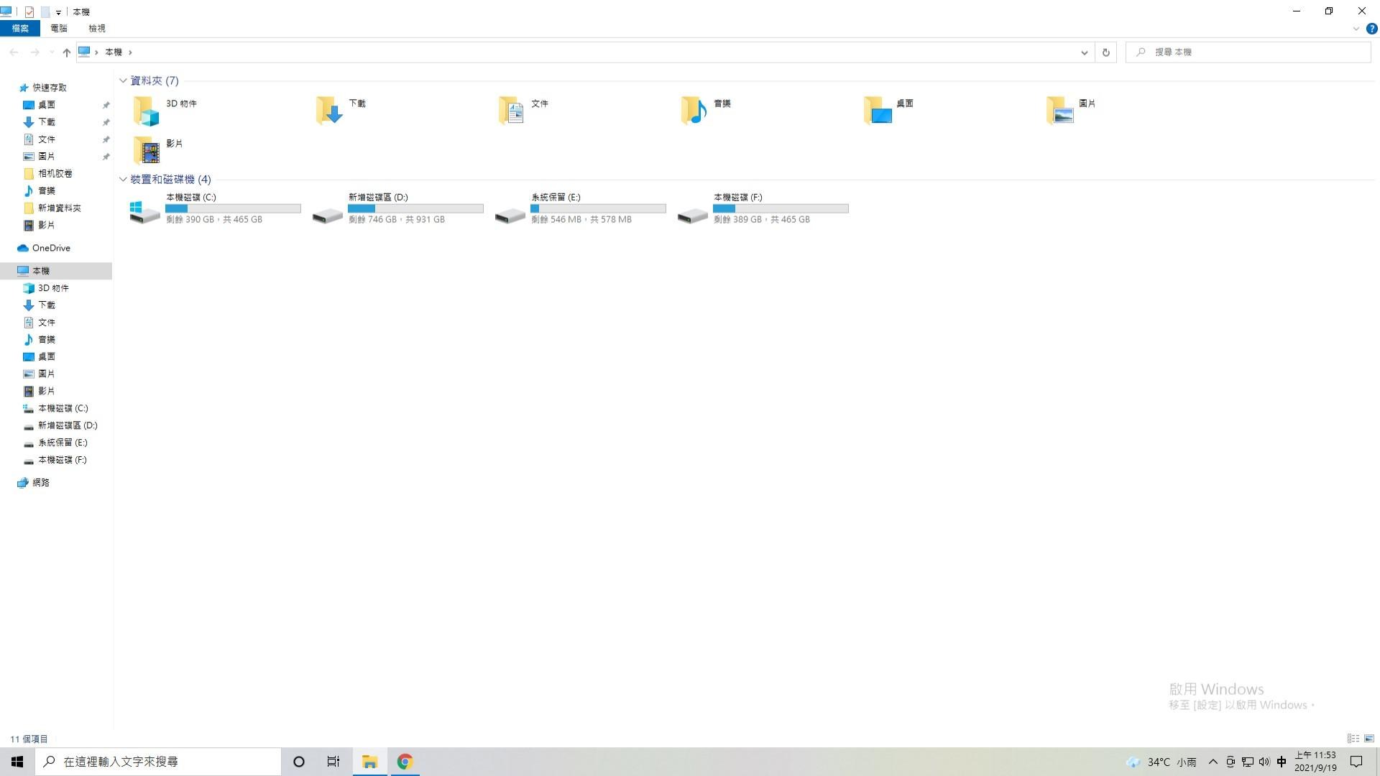
Task: Open the 電腦 ribbon tab
Action: 59,29
